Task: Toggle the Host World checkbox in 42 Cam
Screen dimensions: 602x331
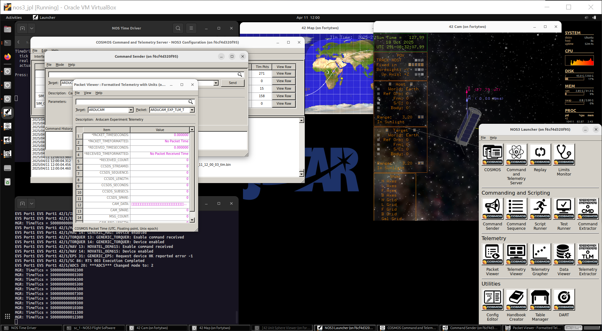Action: point(379,89)
